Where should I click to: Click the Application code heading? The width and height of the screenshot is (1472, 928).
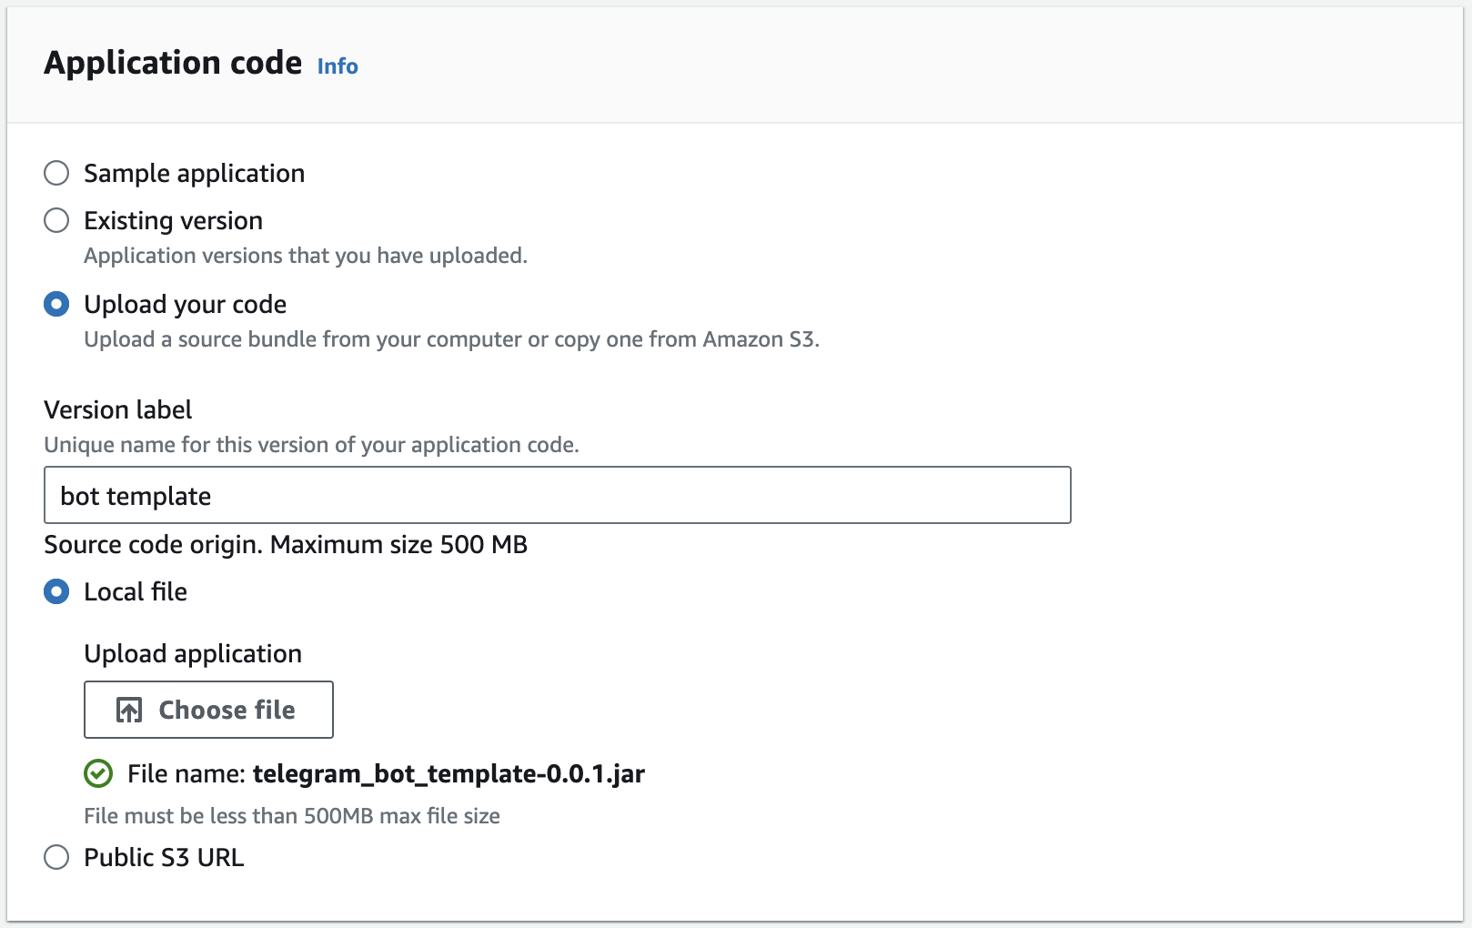(173, 63)
